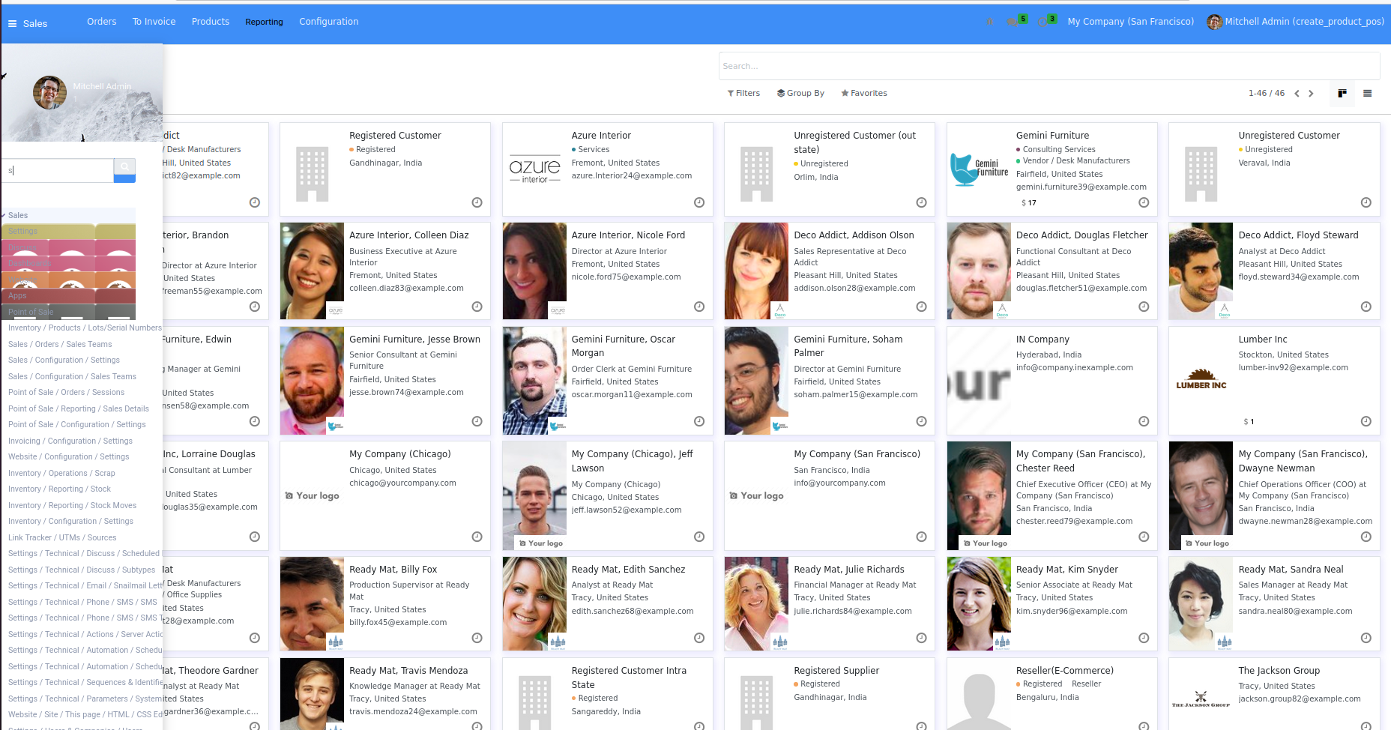
Task: Open the Gemini Furniture sales count 17
Action: [x=1029, y=203]
